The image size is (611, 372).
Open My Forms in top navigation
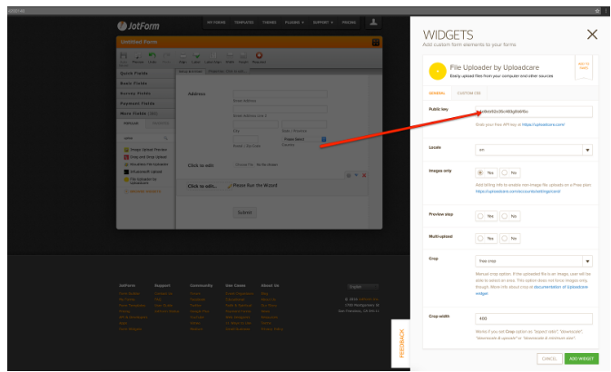click(x=216, y=22)
